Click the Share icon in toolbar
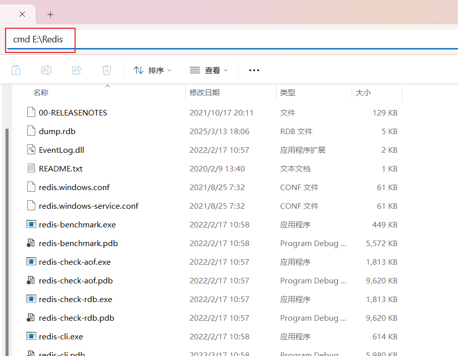 pyautogui.click(x=77, y=71)
